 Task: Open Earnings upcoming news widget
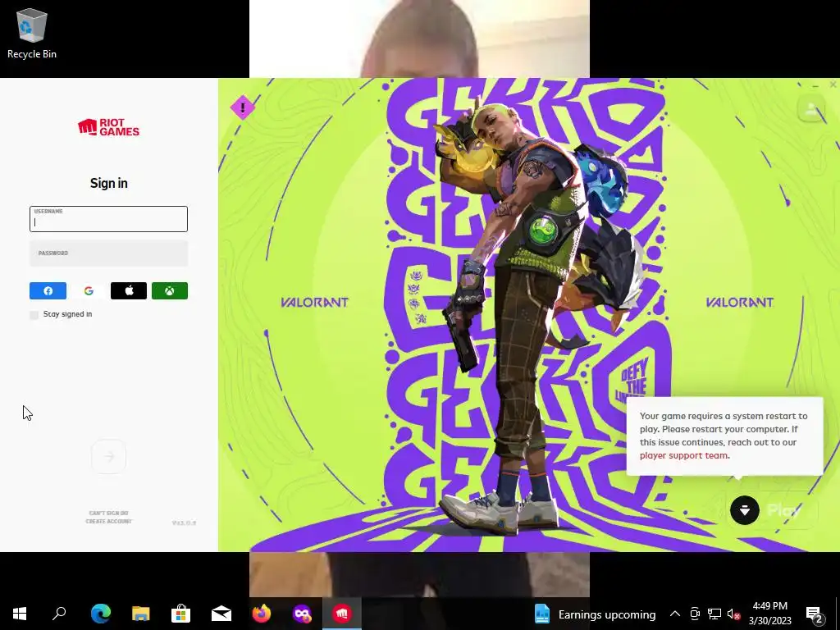[x=596, y=614]
